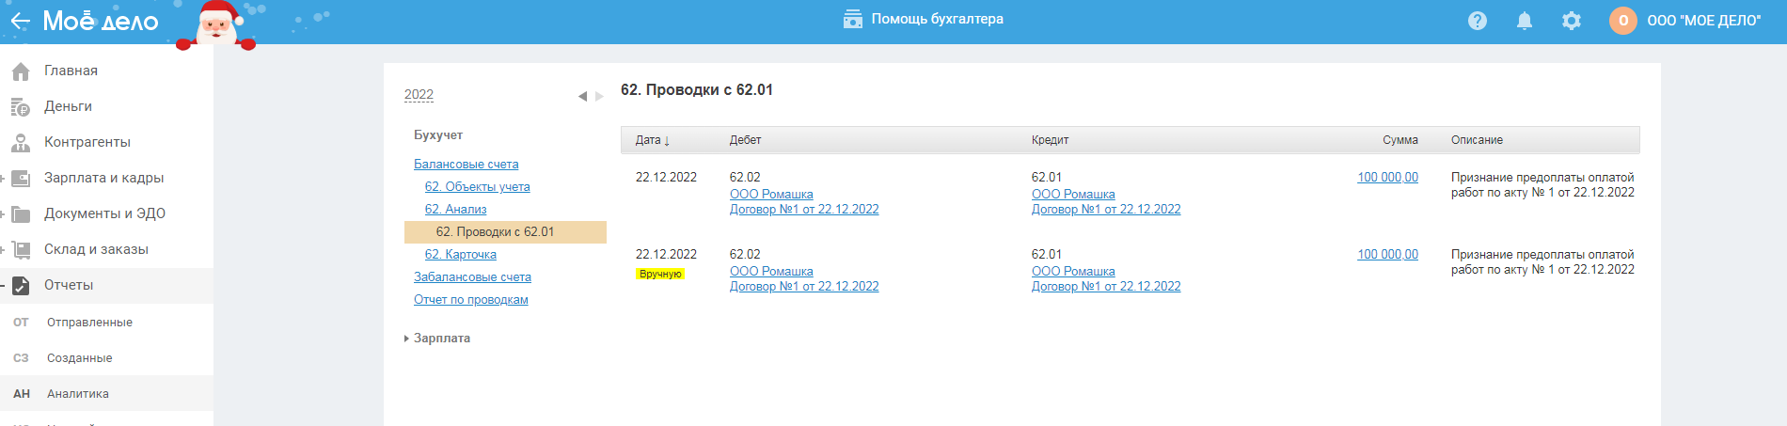Image resolution: width=1787 pixels, height=426 pixels.
Task: Click the back arrow beside Моё дело logo
Action: point(20,21)
